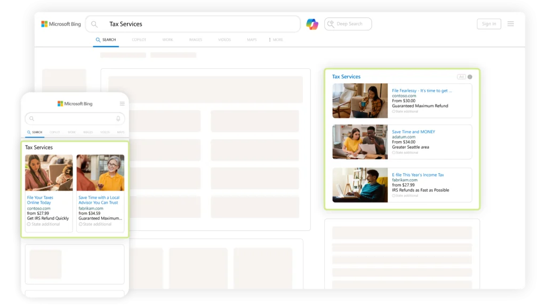This screenshot has width=546, height=307.
Task: Select the desktop MAPS tab
Action: (x=252, y=40)
